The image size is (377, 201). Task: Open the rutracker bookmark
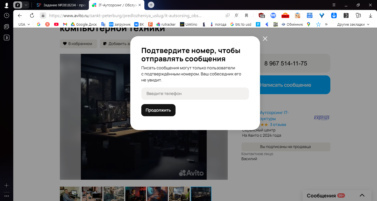click(x=166, y=24)
